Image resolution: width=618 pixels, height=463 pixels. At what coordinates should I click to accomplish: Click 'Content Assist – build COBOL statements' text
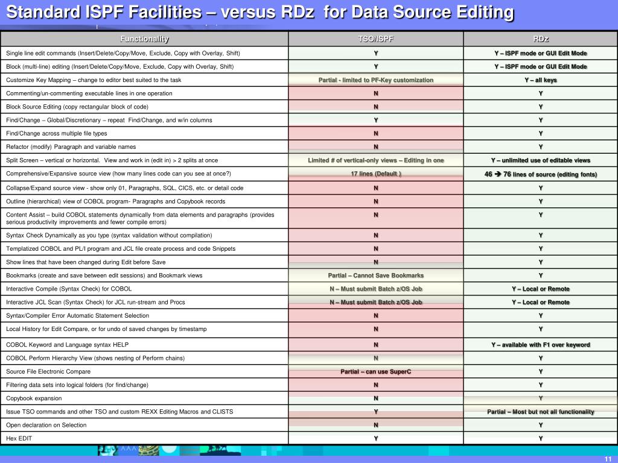pyautogui.click(x=140, y=218)
